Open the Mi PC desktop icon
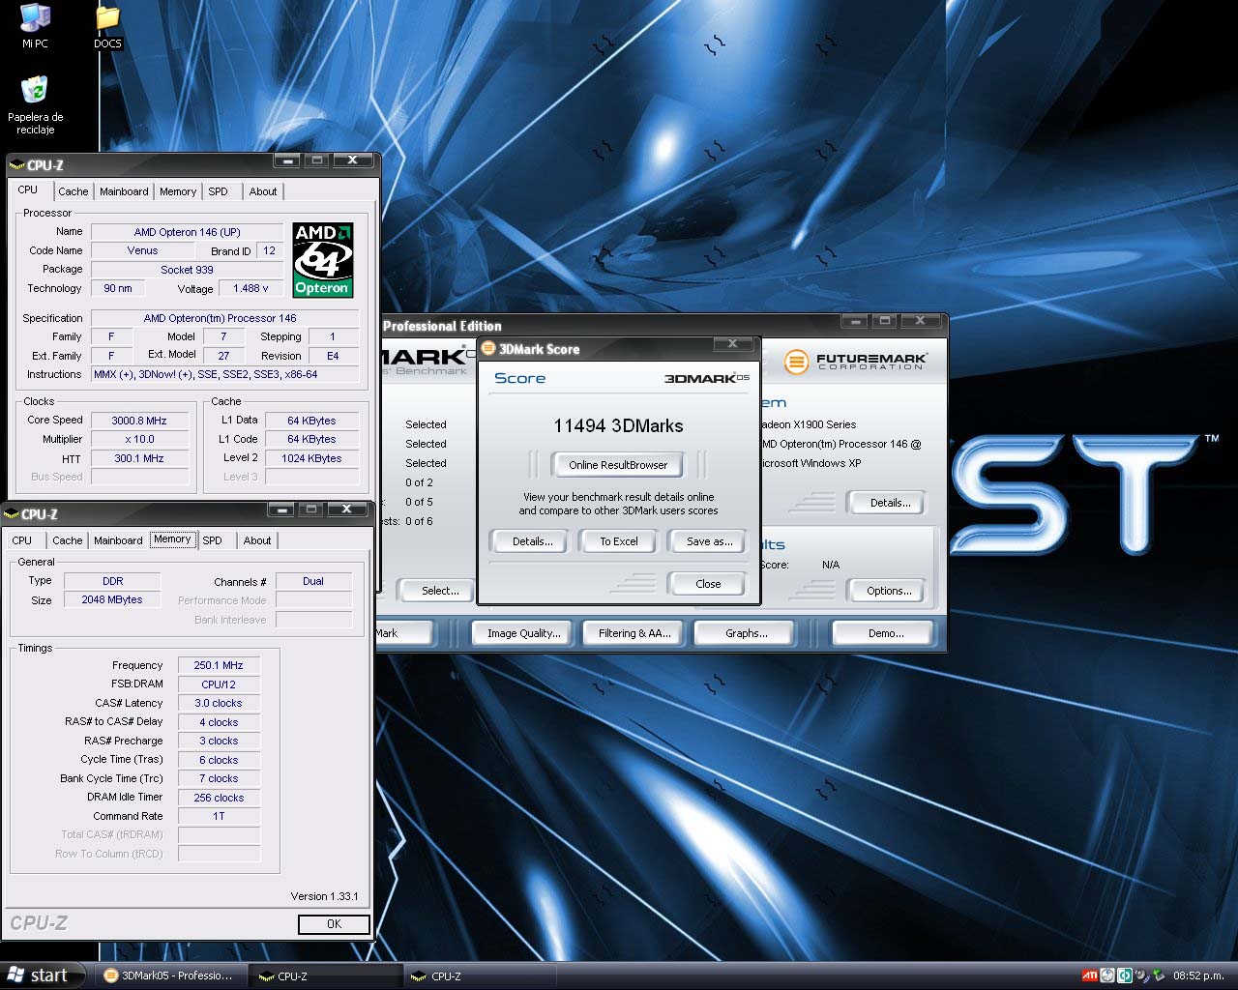1238x990 pixels. [x=35, y=19]
